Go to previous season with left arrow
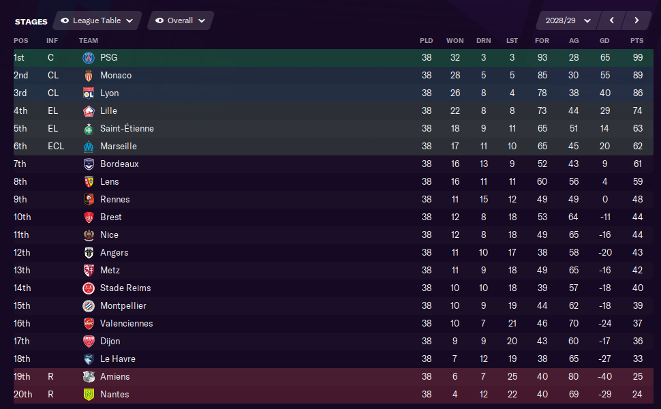 click(x=612, y=20)
